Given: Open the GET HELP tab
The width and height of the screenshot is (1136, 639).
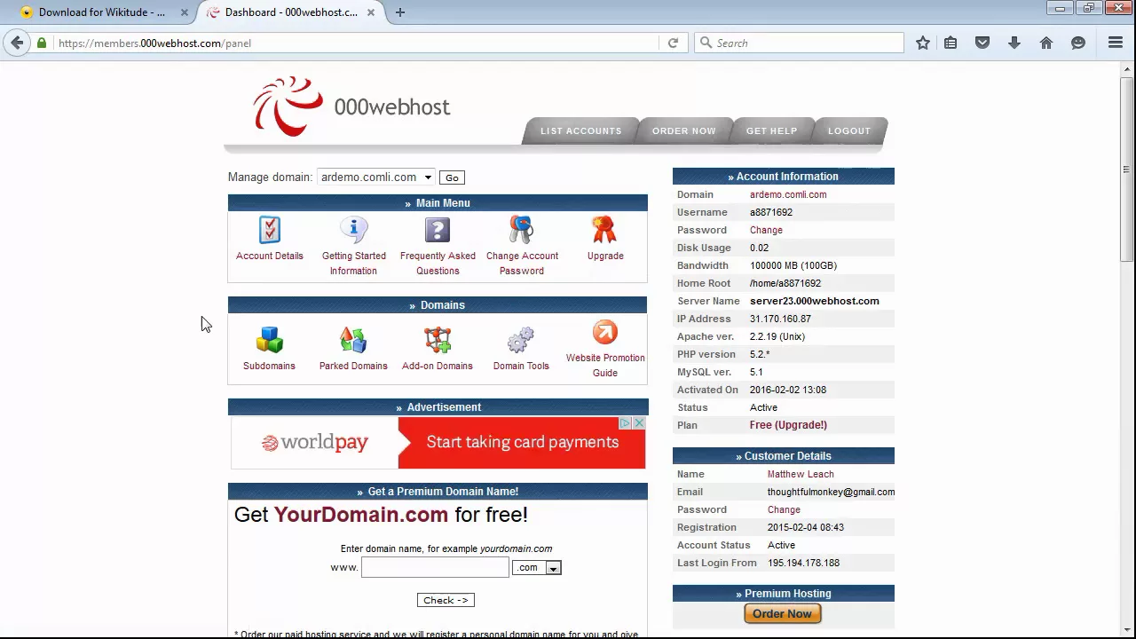Looking at the screenshot, I should (771, 130).
